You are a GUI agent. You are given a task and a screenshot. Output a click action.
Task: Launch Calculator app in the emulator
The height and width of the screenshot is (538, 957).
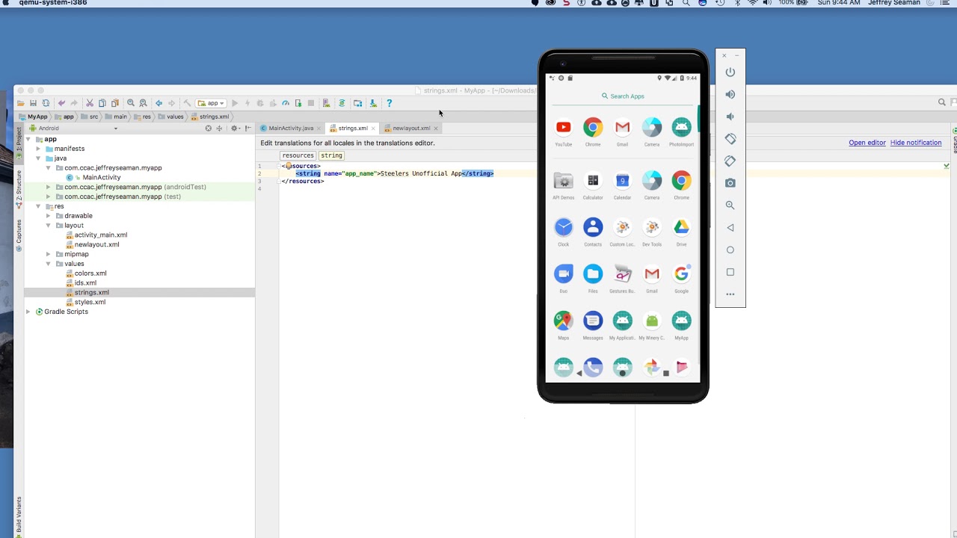593,185
